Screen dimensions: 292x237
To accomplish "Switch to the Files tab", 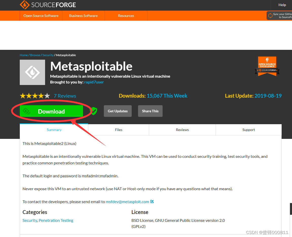I will click(119, 130).
